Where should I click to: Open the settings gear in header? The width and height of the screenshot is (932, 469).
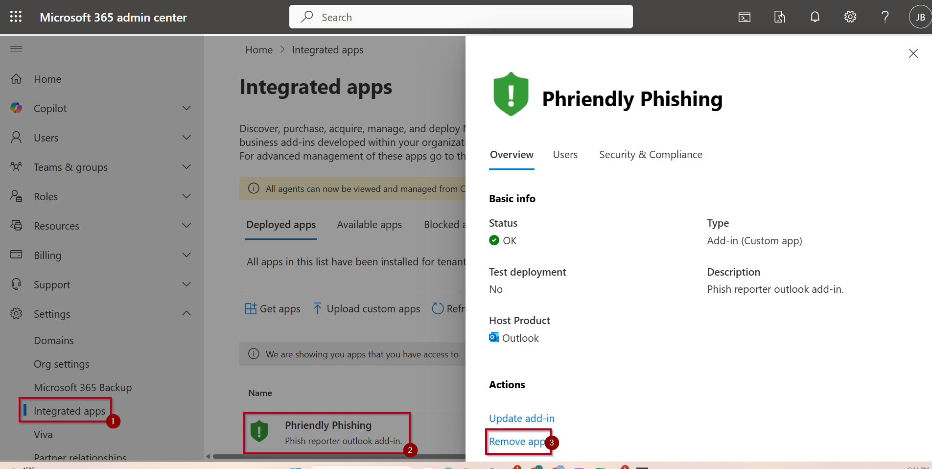[850, 17]
